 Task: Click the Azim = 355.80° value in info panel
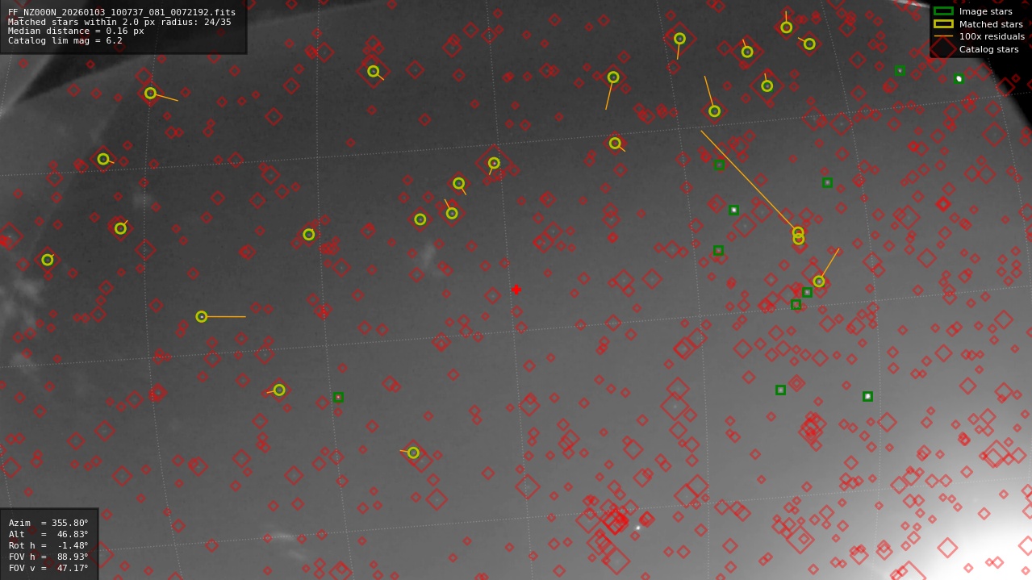(x=48, y=521)
